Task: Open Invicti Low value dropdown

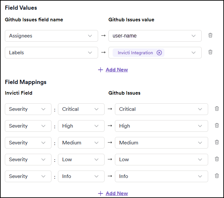Action: (x=81, y=160)
